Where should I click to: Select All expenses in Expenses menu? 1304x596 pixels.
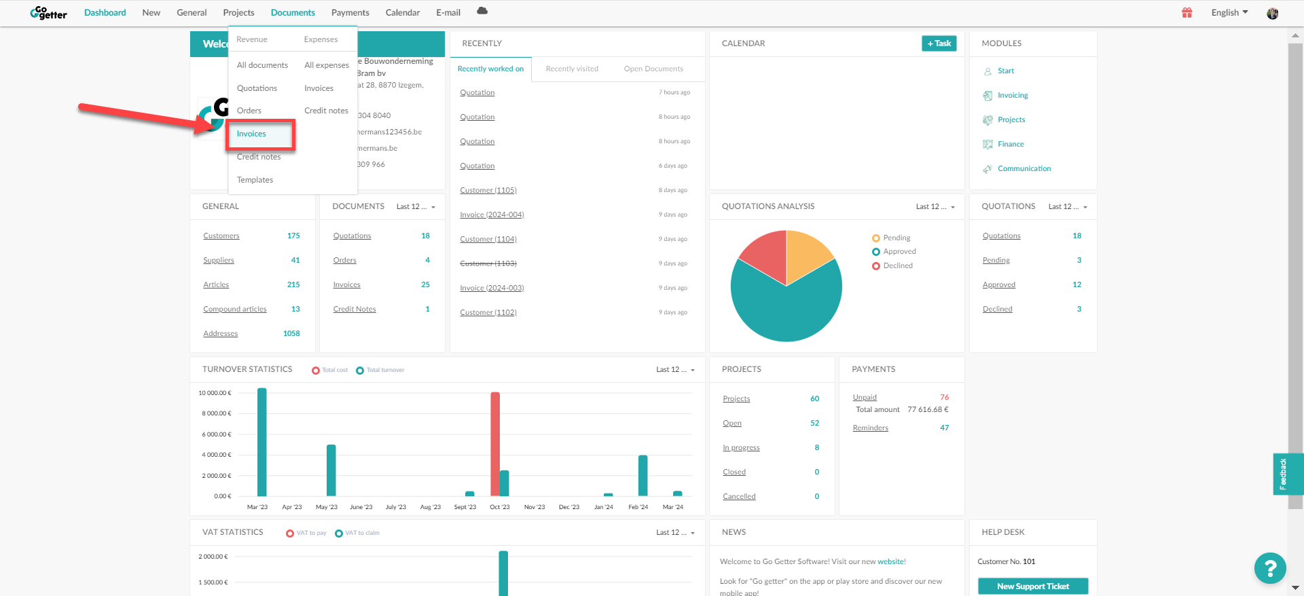[327, 65]
